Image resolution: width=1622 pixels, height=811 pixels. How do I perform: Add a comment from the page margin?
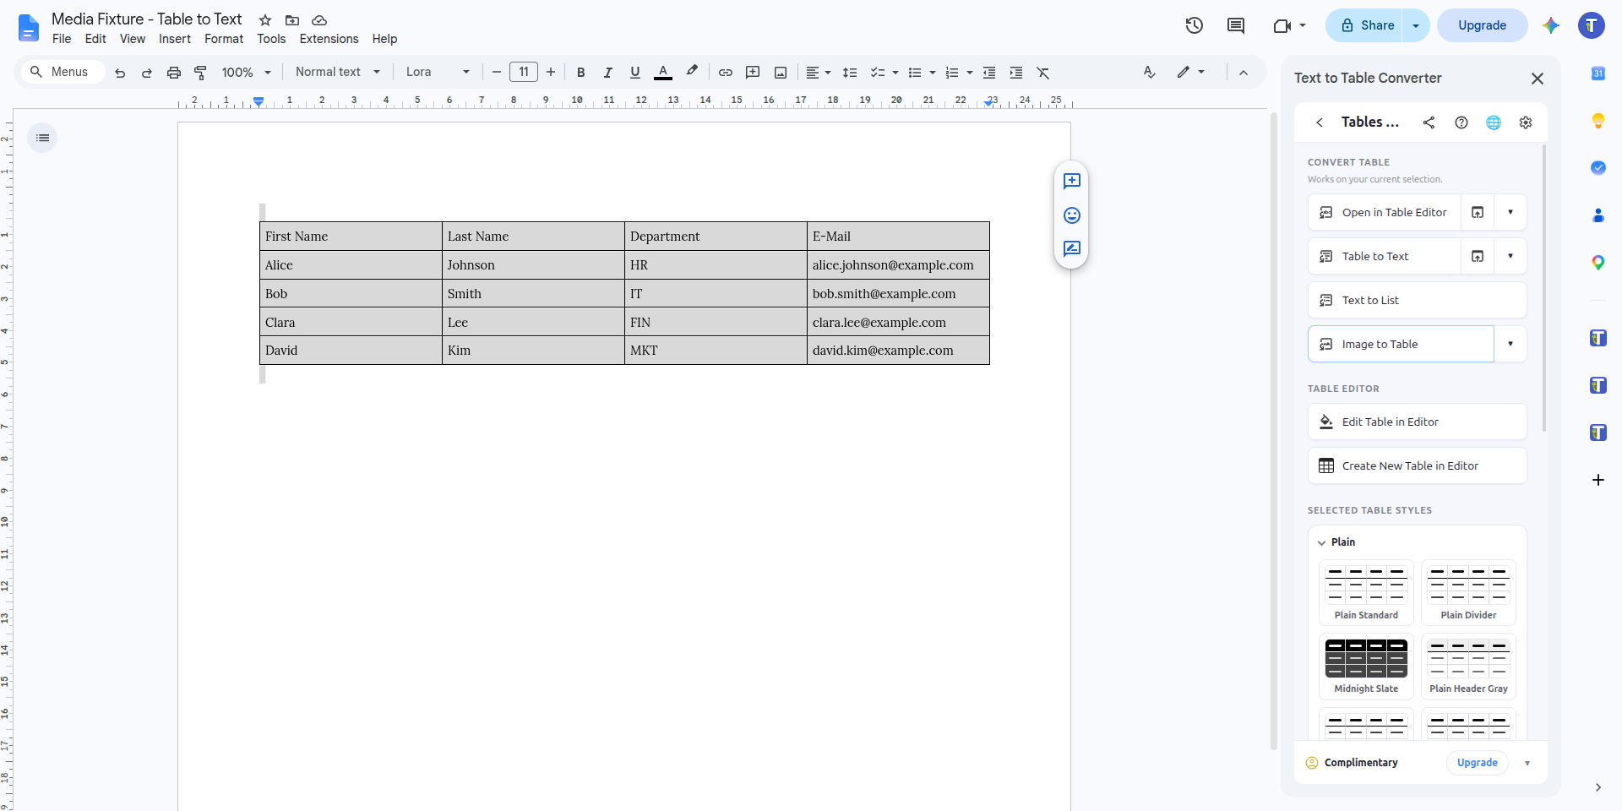point(1072,182)
